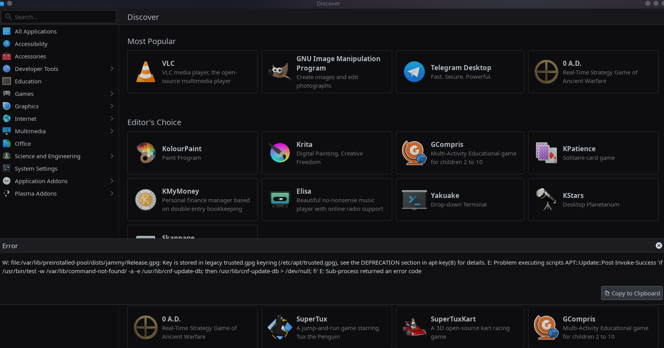Screen dimensions: 664x348
Task: Click the Yakuake terminal icon
Action: [414, 200]
